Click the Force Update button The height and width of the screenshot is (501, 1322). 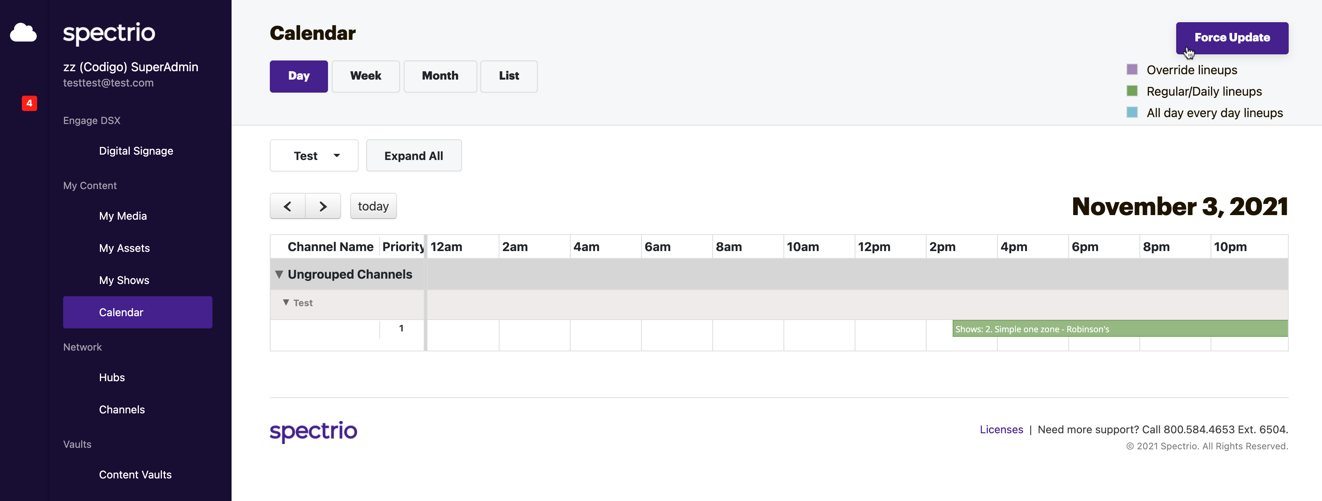point(1232,38)
